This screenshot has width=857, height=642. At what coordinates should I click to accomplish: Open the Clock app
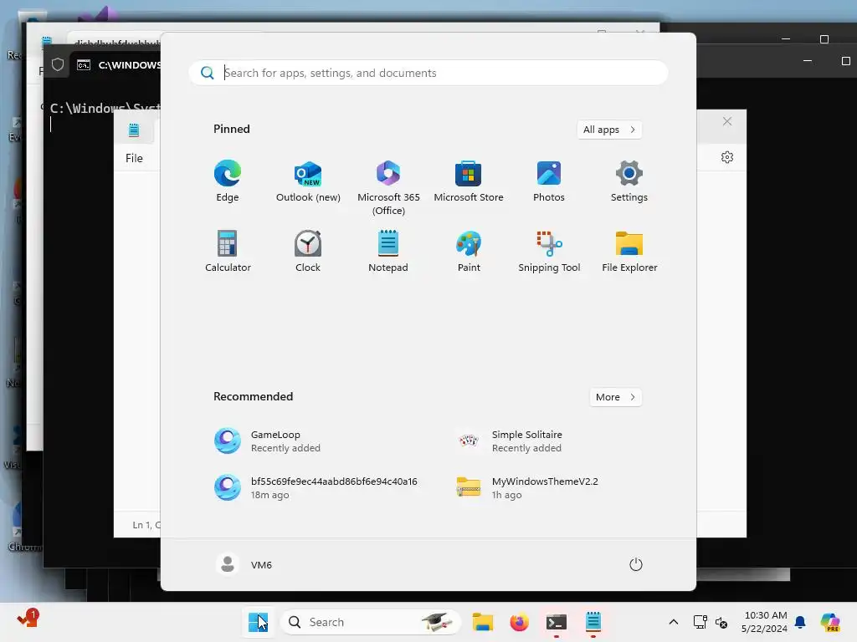(308, 251)
